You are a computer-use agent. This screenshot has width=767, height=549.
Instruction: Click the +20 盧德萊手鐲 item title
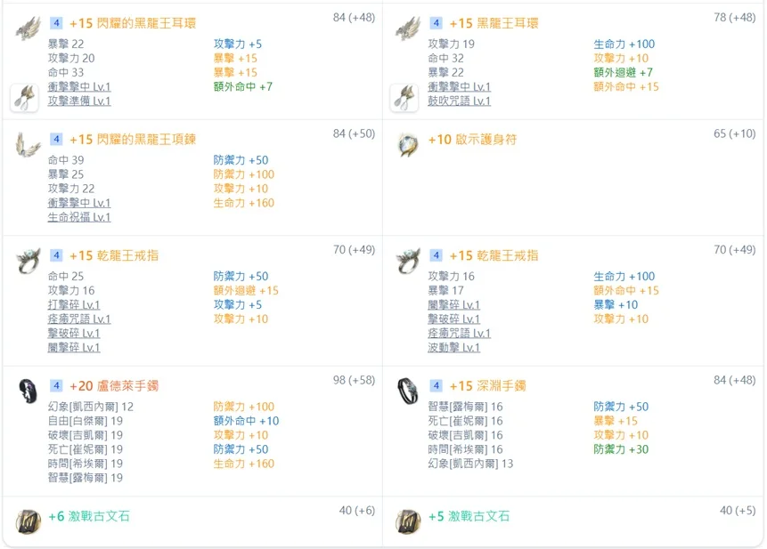(114, 386)
